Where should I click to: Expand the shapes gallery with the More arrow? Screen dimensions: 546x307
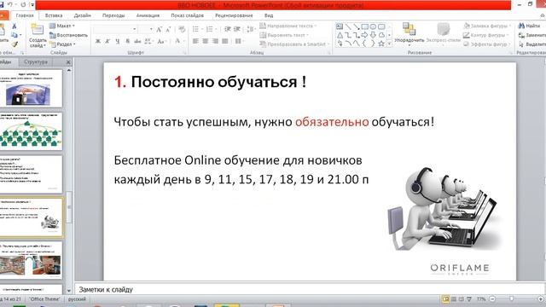[x=389, y=44]
